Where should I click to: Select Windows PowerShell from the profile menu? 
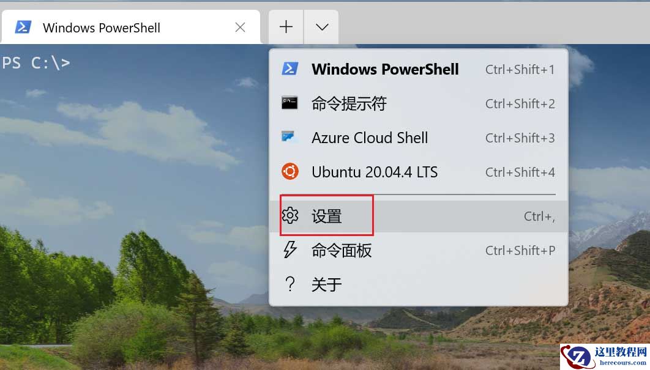click(385, 69)
